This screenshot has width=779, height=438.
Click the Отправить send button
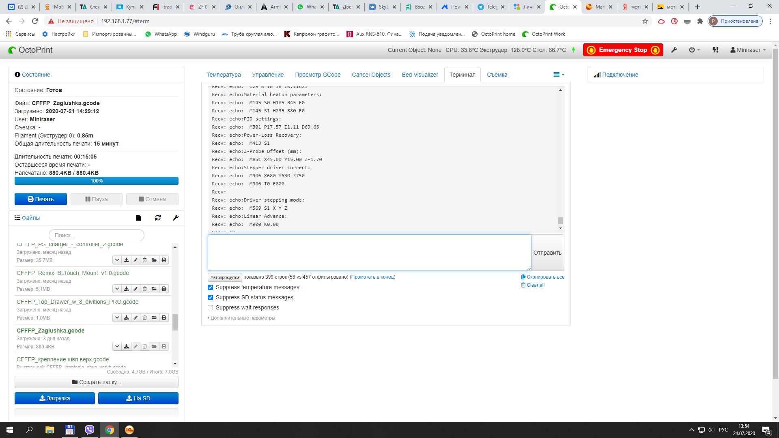pyautogui.click(x=547, y=253)
